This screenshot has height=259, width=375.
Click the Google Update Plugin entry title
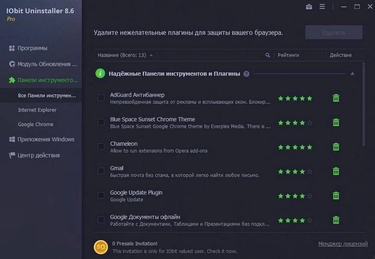click(x=136, y=192)
